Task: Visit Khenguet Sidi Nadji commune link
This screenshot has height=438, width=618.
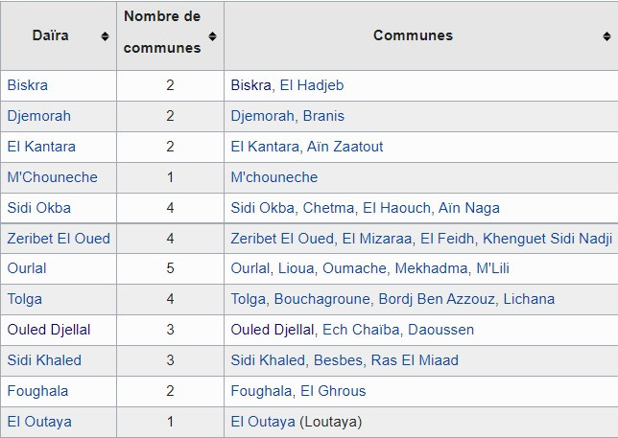Action: click(547, 239)
